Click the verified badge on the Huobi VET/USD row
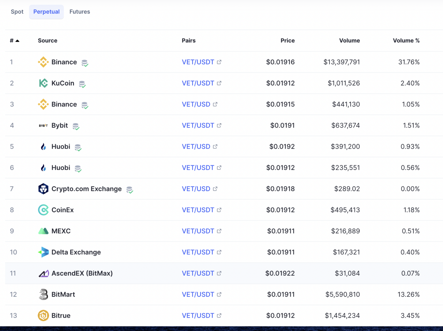This screenshot has height=331, width=443. tap(78, 147)
